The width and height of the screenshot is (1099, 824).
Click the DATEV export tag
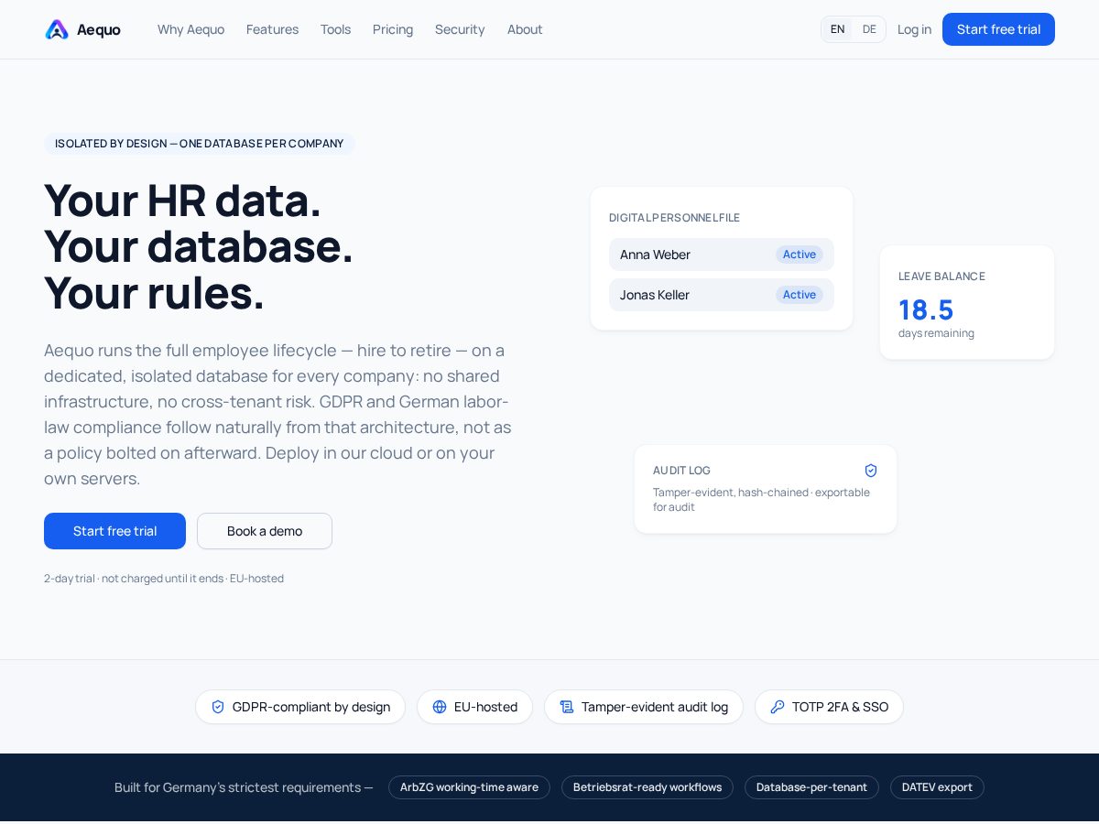coord(937,787)
